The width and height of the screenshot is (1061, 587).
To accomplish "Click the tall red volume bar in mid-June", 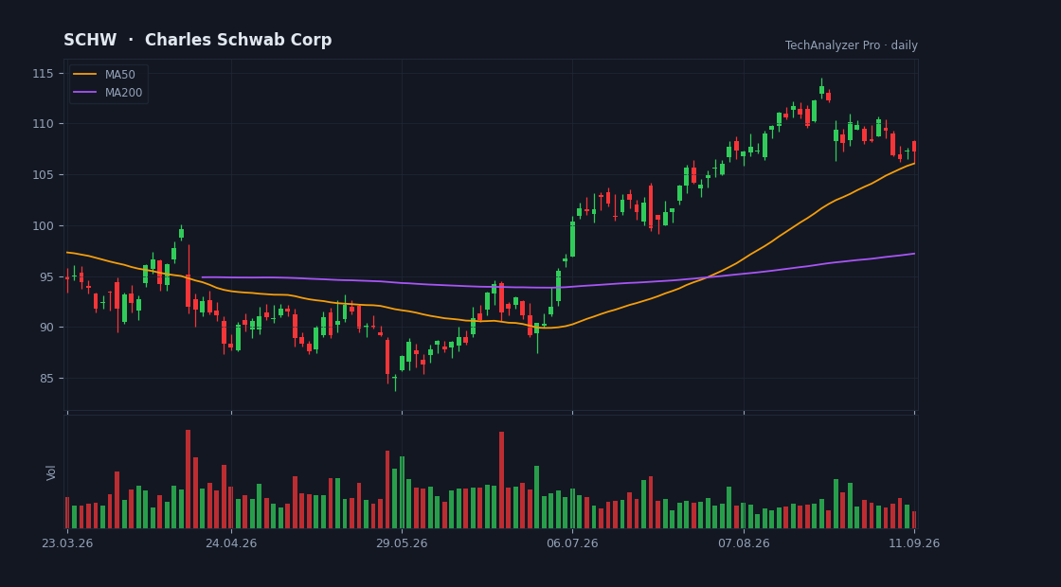I will tap(501, 480).
